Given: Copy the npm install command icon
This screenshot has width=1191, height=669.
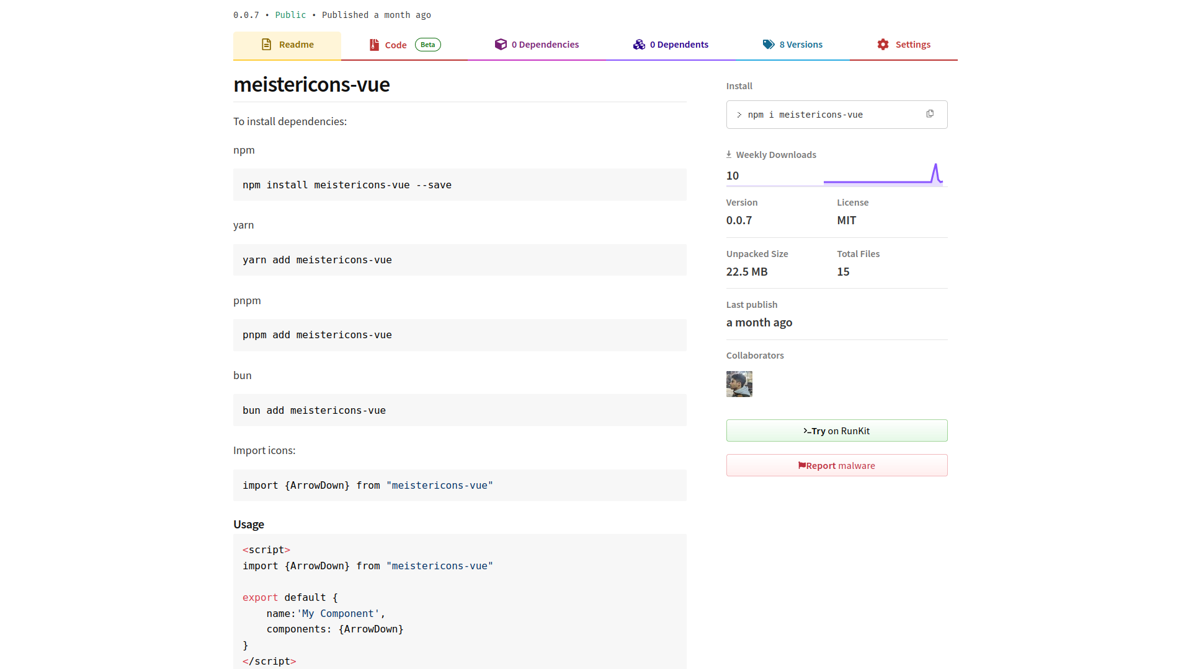Looking at the screenshot, I should [930, 114].
